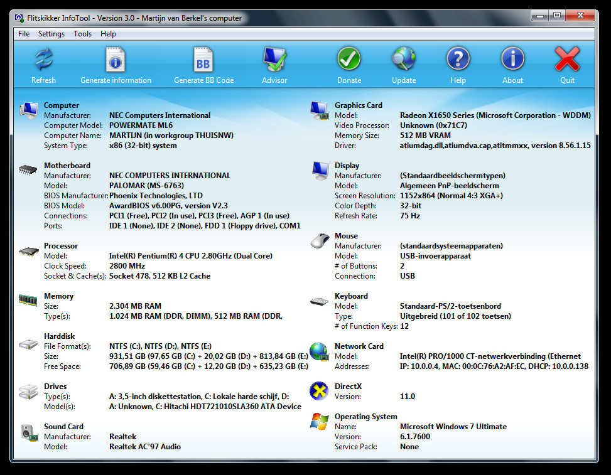
Task: Select the DirectX section icon
Action: pyautogui.click(x=319, y=391)
